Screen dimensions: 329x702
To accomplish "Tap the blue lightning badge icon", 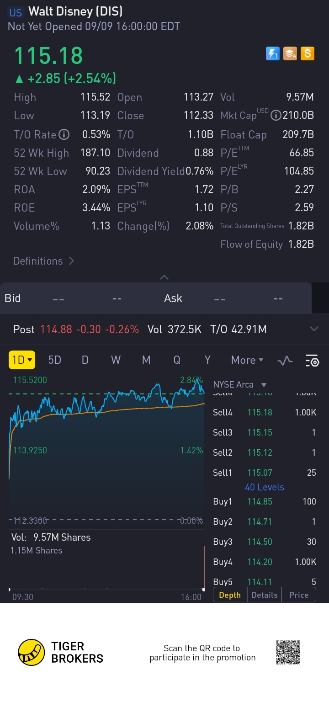I will [x=272, y=54].
